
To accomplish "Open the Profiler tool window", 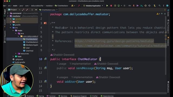I will coord(94,96).
